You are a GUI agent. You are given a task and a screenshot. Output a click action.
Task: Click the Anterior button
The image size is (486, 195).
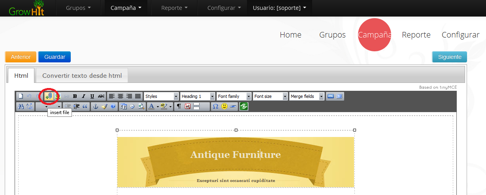coord(21,57)
